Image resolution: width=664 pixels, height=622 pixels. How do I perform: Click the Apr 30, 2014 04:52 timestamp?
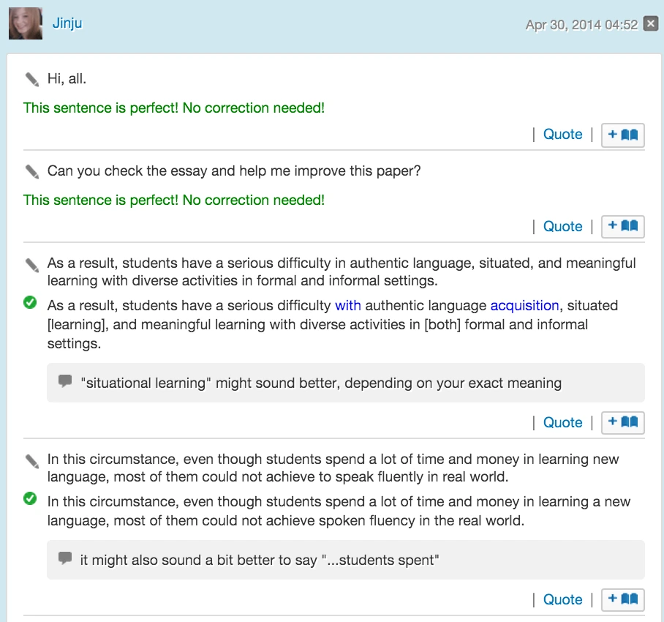click(x=581, y=25)
